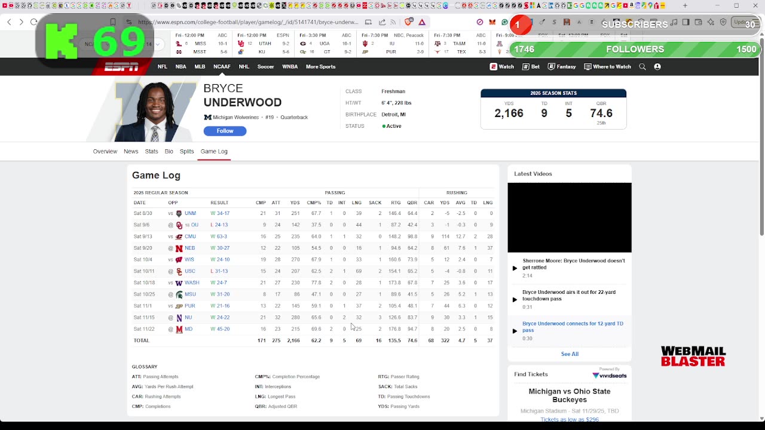Viewport: 765px width, 430px height.
Task: Open the NBA menu item
Action: pyautogui.click(x=180, y=67)
